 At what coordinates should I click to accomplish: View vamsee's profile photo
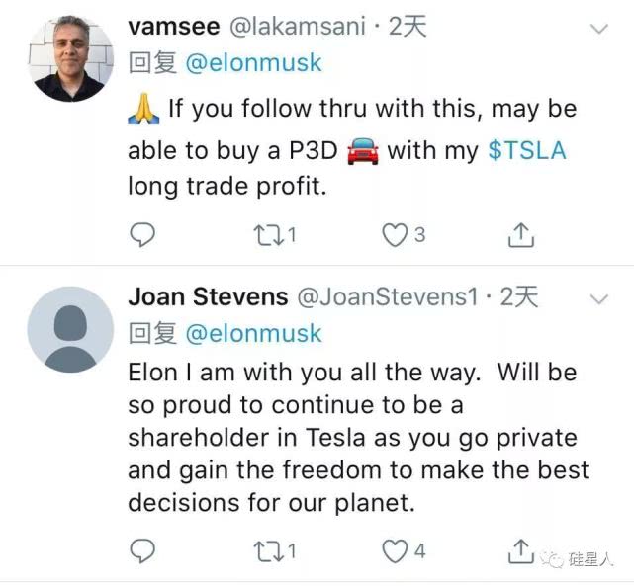click(x=69, y=59)
